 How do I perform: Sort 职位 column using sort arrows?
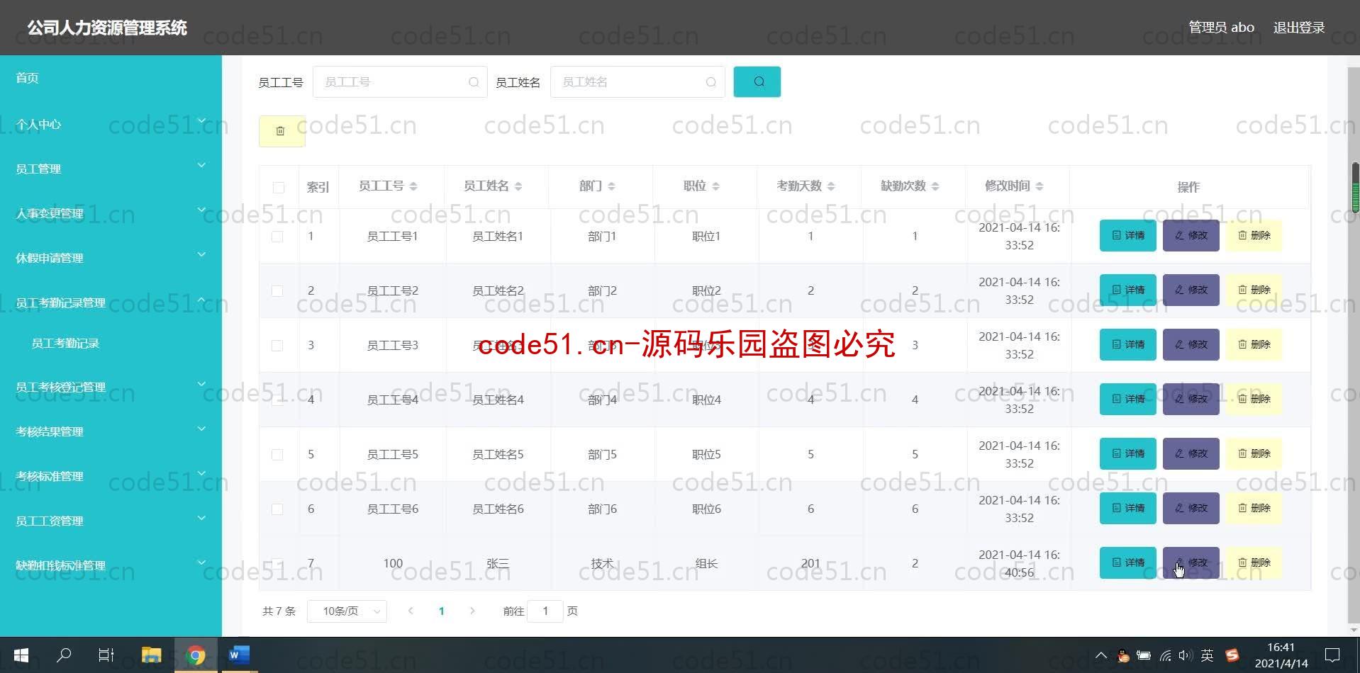[715, 186]
